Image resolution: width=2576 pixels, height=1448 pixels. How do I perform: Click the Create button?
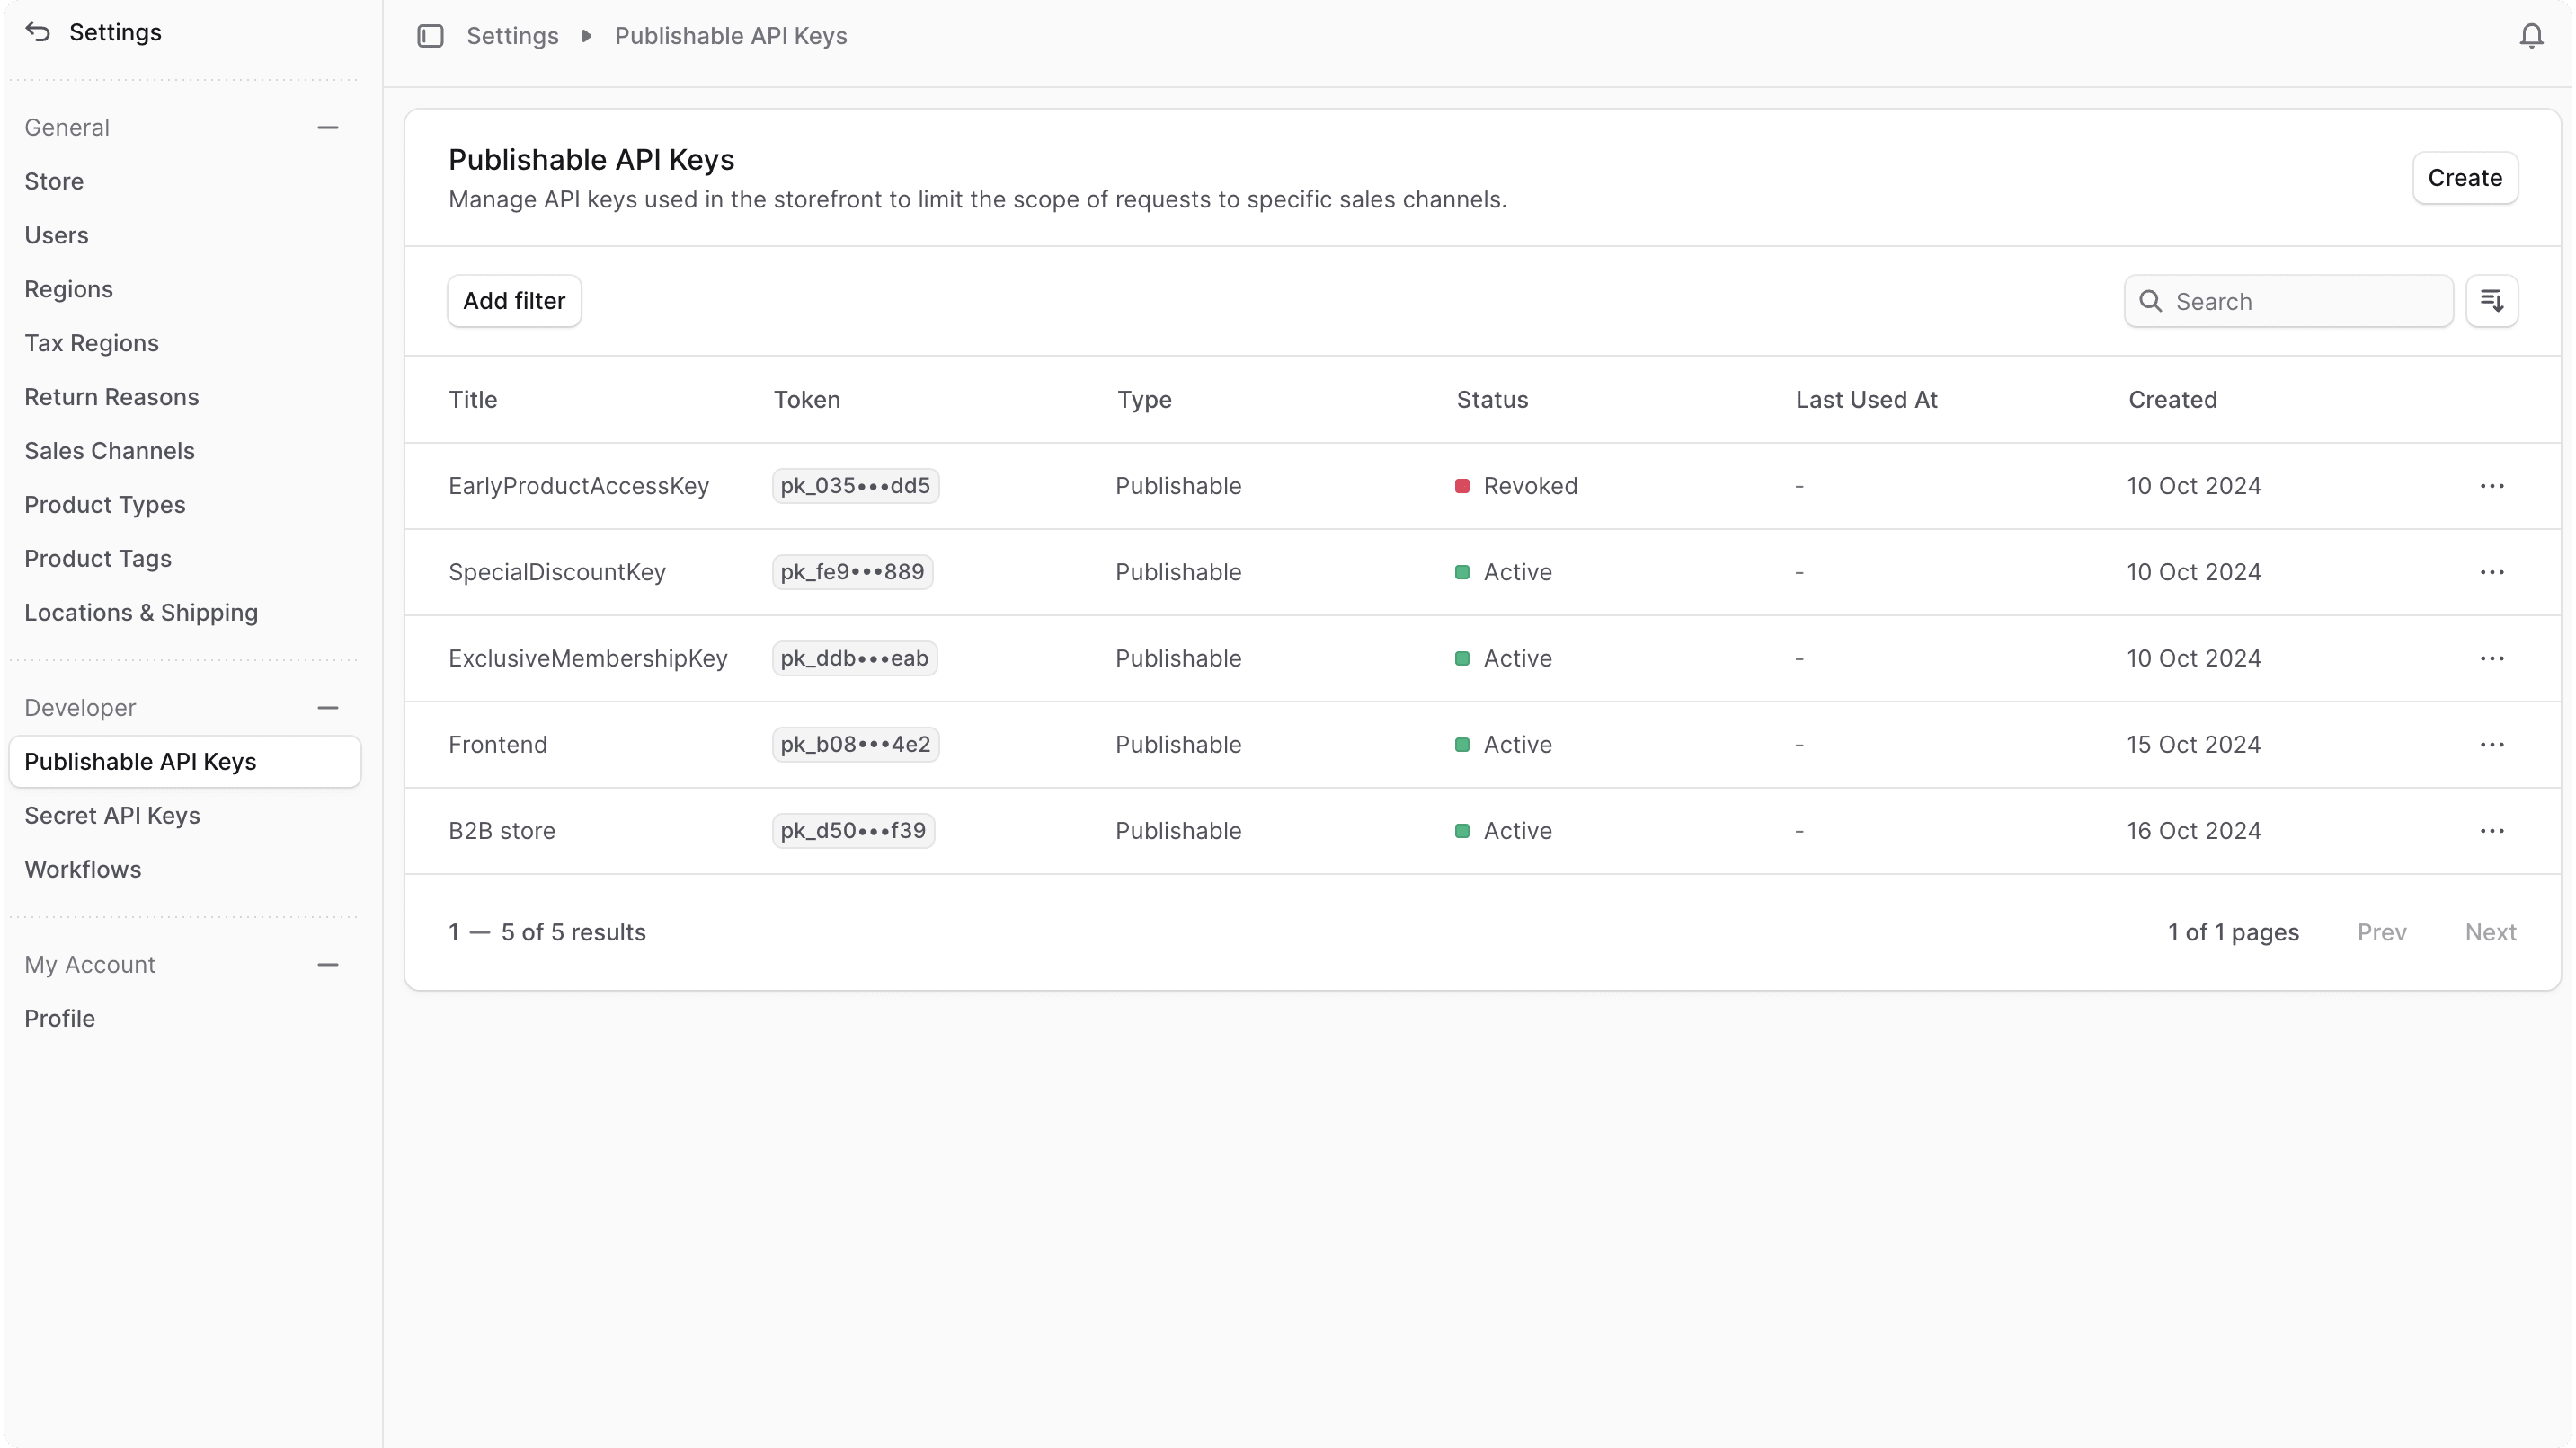[2464, 178]
